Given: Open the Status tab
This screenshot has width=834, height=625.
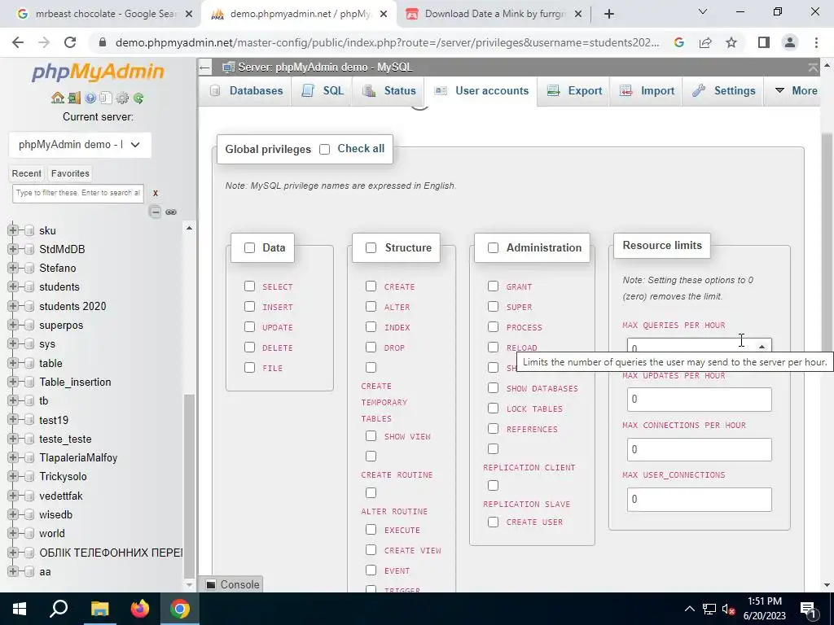Looking at the screenshot, I should pos(388,91).
